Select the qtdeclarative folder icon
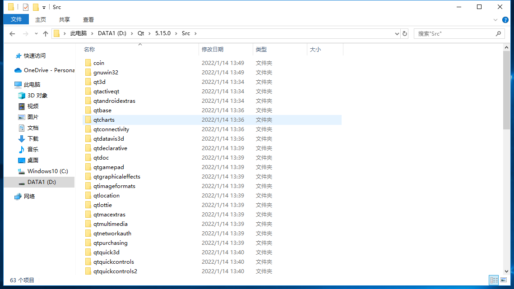Screen dimensions: 514x289 tap(88, 148)
